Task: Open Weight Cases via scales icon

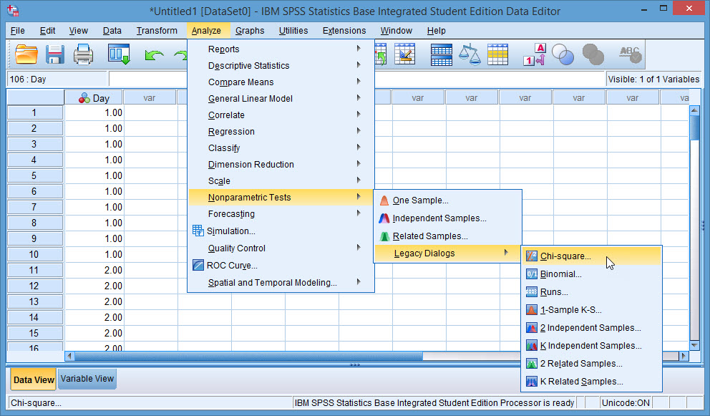Action: point(470,55)
